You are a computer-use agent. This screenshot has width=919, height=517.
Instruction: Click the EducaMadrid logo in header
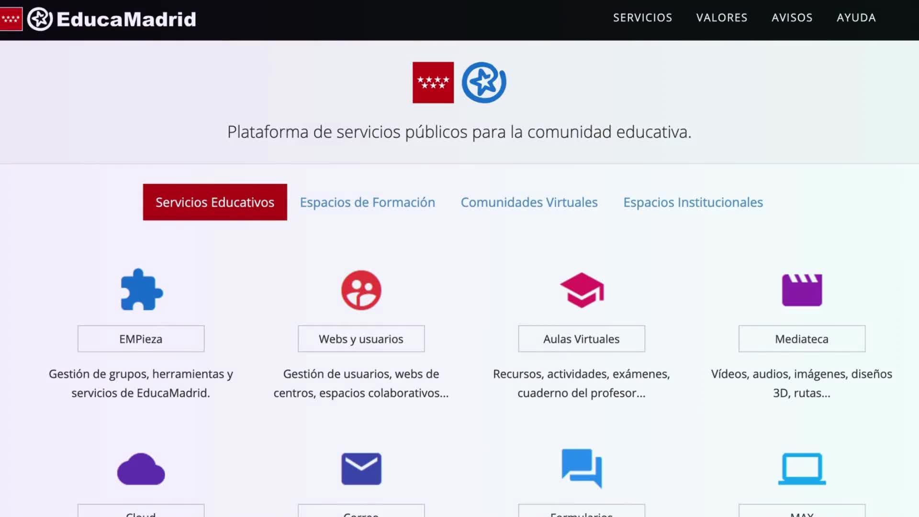112,19
